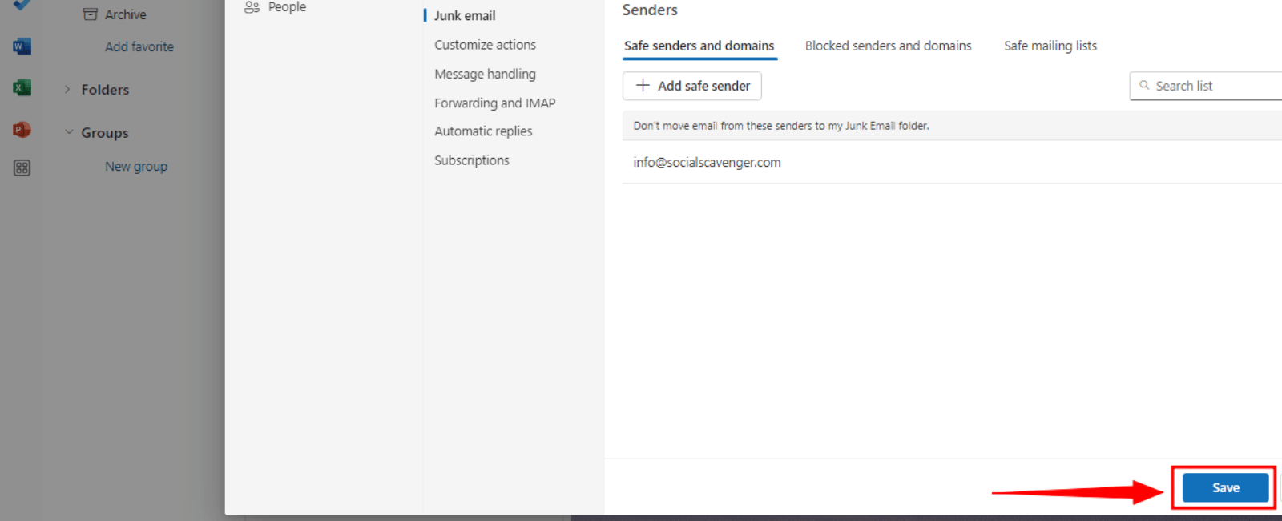The width and height of the screenshot is (1282, 521).
Task: Select the Groups heading
Action: (105, 132)
